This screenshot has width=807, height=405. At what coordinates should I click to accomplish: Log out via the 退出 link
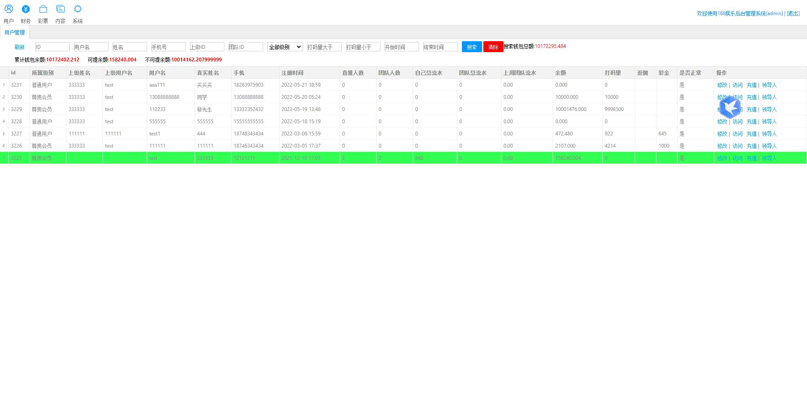(x=793, y=13)
